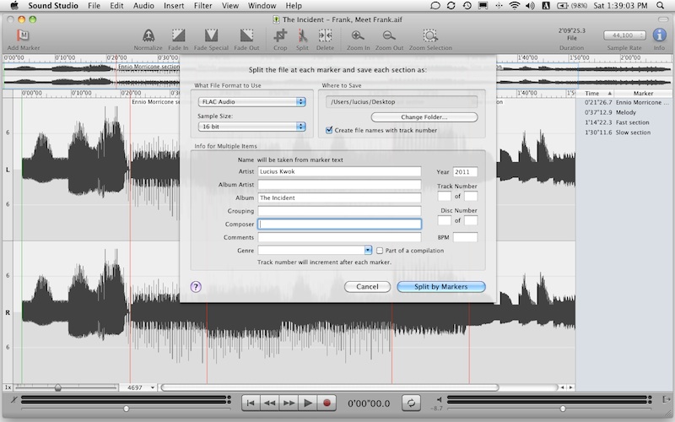Click the Split tool icon
Image resolution: width=675 pixels, height=422 pixels.
coord(302,35)
